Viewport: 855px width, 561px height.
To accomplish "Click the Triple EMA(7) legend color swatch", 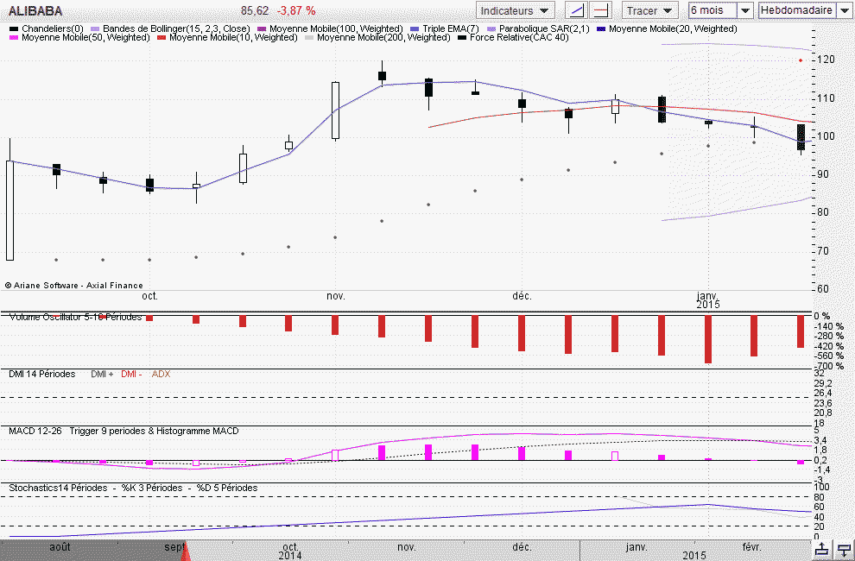I will click(x=414, y=28).
